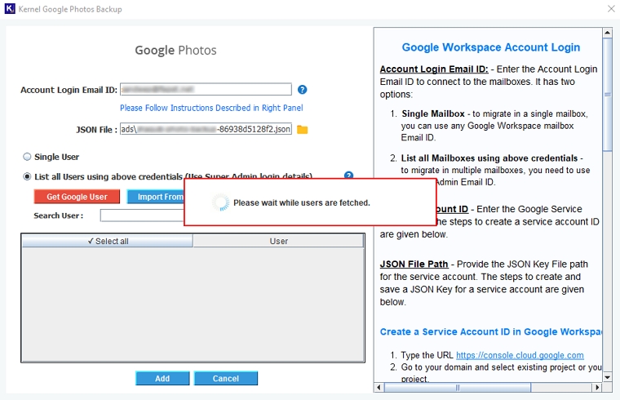Browse for JSON file with folder icon

click(303, 129)
